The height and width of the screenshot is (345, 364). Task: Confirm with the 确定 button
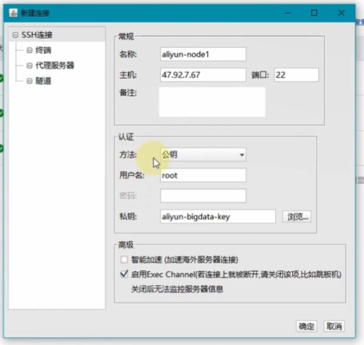tap(306, 327)
